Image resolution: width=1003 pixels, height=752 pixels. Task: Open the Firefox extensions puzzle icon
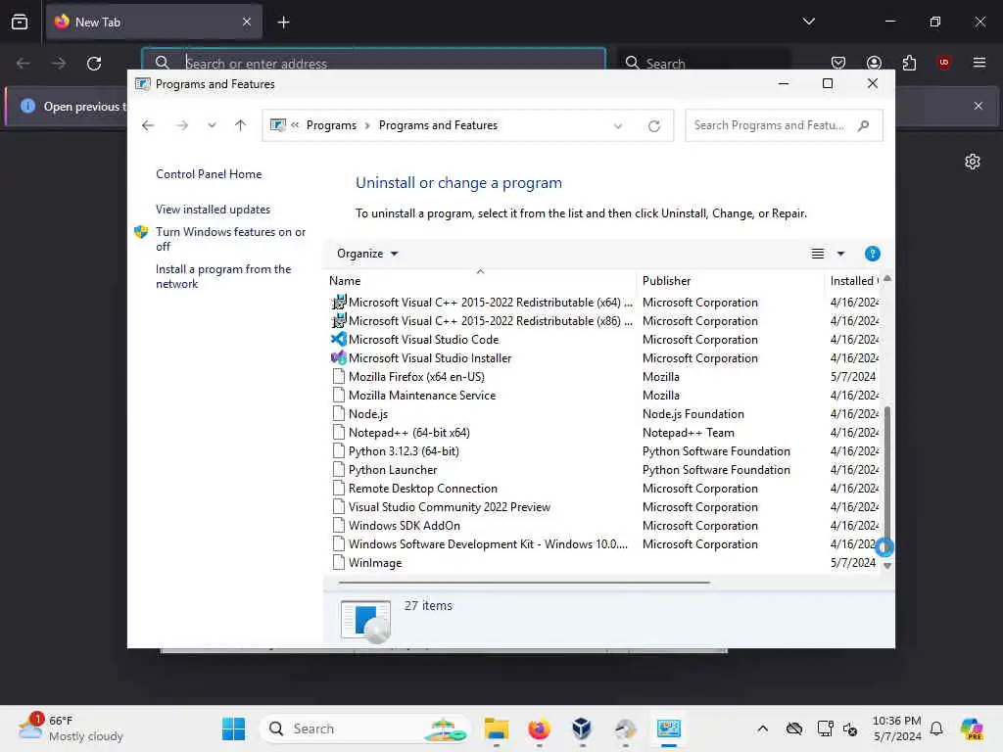[x=909, y=63]
